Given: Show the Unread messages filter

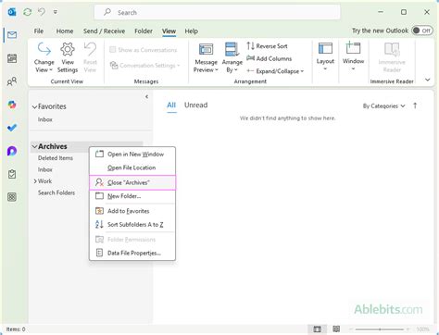Looking at the screenshot, I should click(x=195, y=105).
